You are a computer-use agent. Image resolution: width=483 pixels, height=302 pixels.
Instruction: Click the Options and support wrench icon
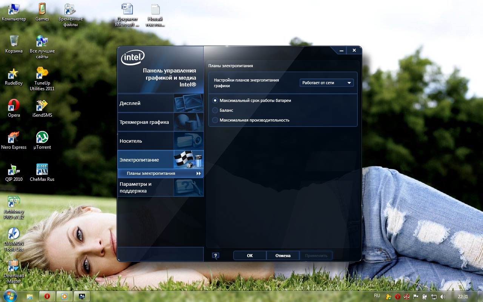[188, 187]
